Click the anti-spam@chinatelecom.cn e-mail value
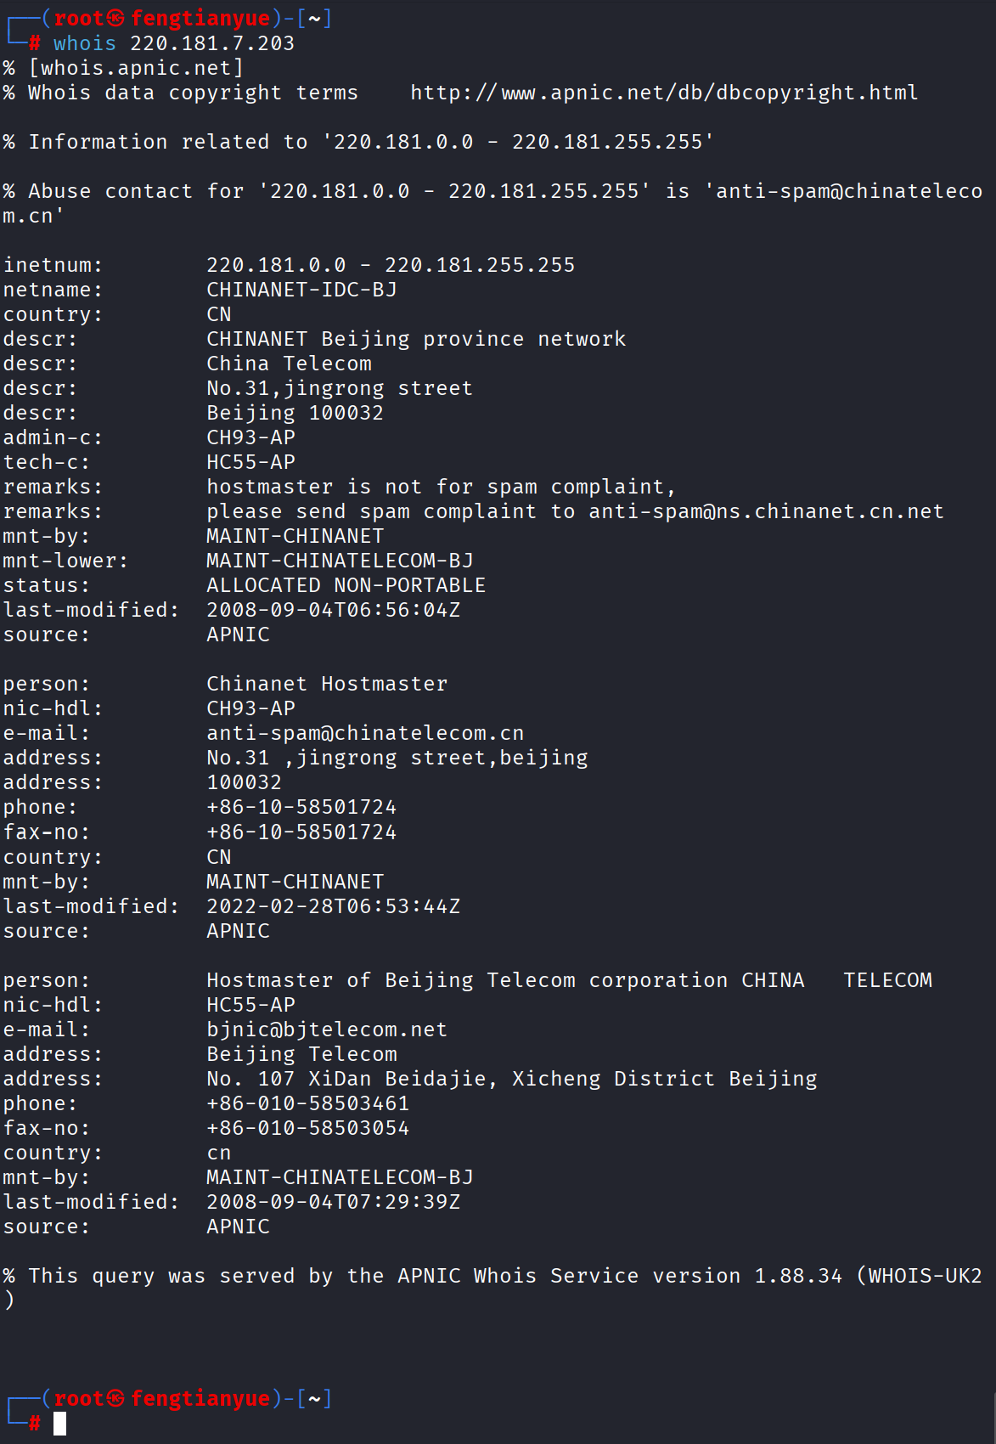996x1444 pixels. pyautogui.click(x=365, y=733)
